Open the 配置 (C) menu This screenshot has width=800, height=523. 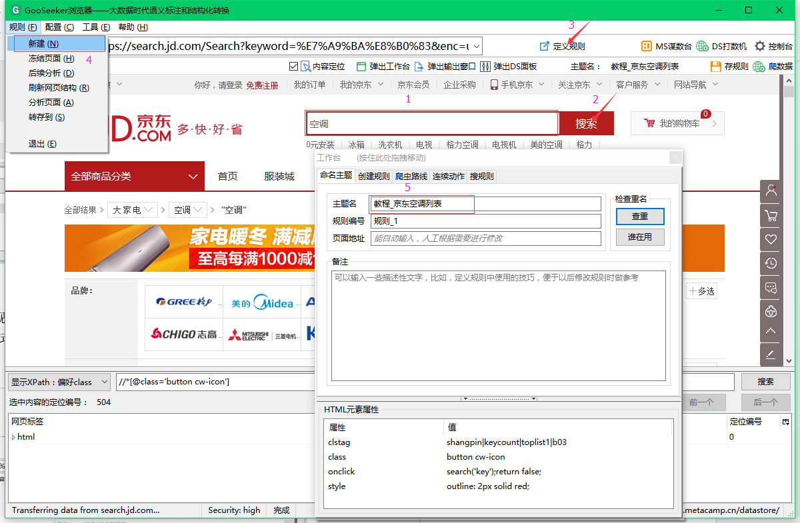coord(60,27)
